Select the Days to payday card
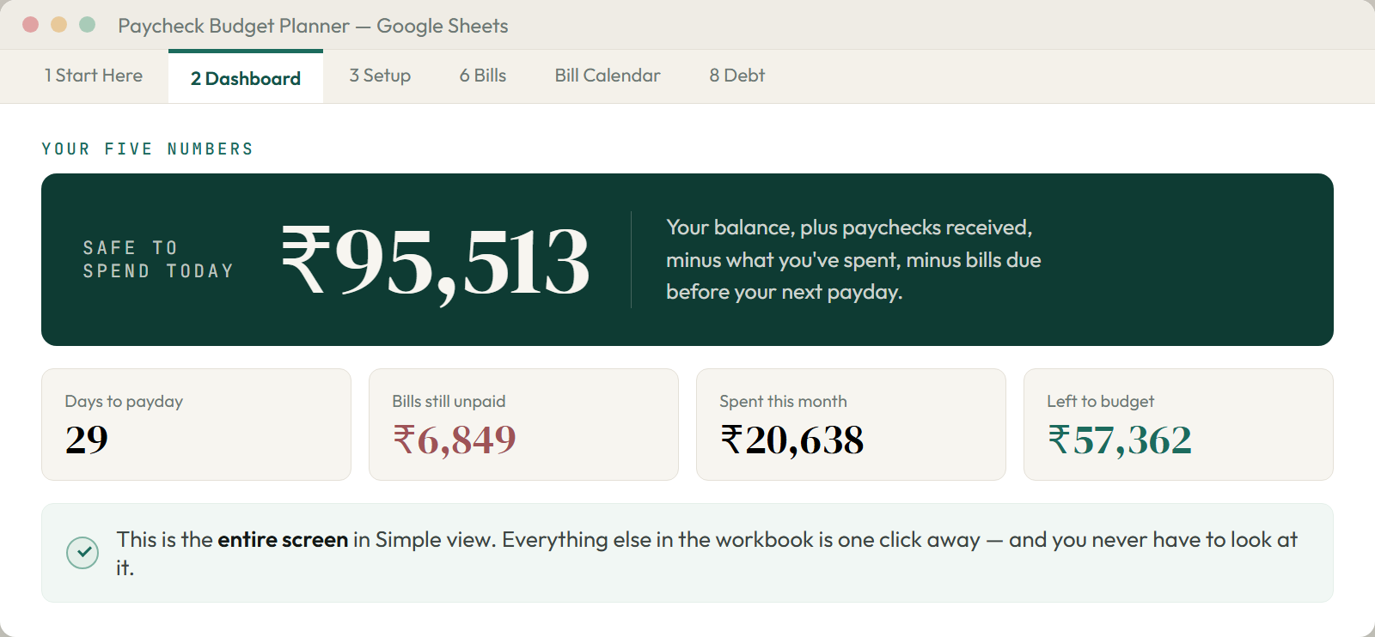Viewport: 1375px width, 637px height. pos(196,424)
